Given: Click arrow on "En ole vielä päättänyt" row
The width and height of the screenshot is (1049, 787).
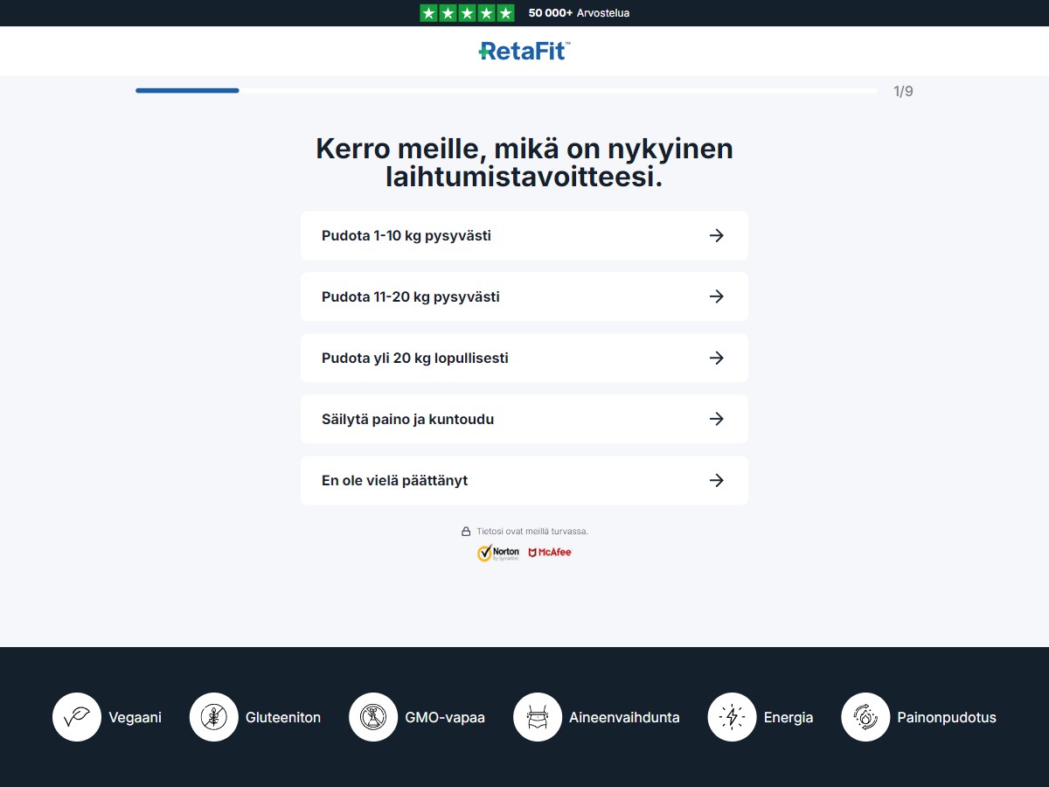Looking at the screenshot, I should point(717,480).
